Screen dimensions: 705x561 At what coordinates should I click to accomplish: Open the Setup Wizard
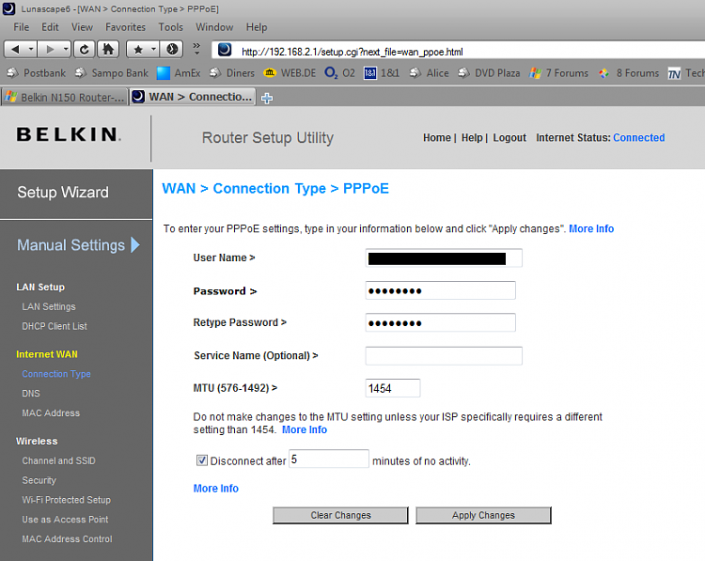click(62, 193)
